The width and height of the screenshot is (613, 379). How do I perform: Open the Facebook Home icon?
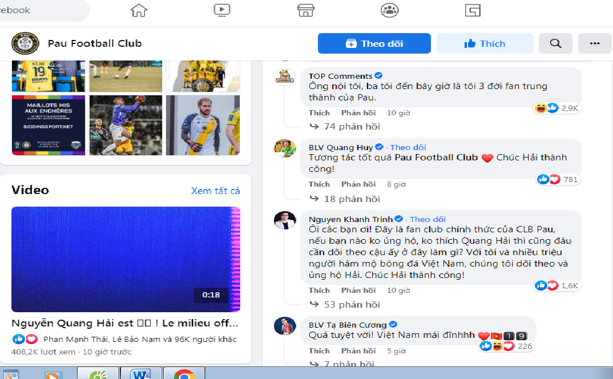coord(139,10)
